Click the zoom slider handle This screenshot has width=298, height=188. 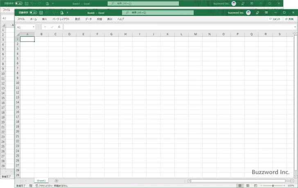point(273,186)
